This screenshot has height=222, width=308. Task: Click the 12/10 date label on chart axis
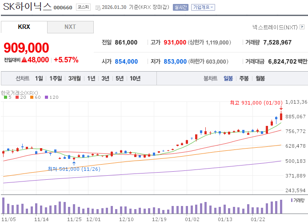(x=126, y=219)
